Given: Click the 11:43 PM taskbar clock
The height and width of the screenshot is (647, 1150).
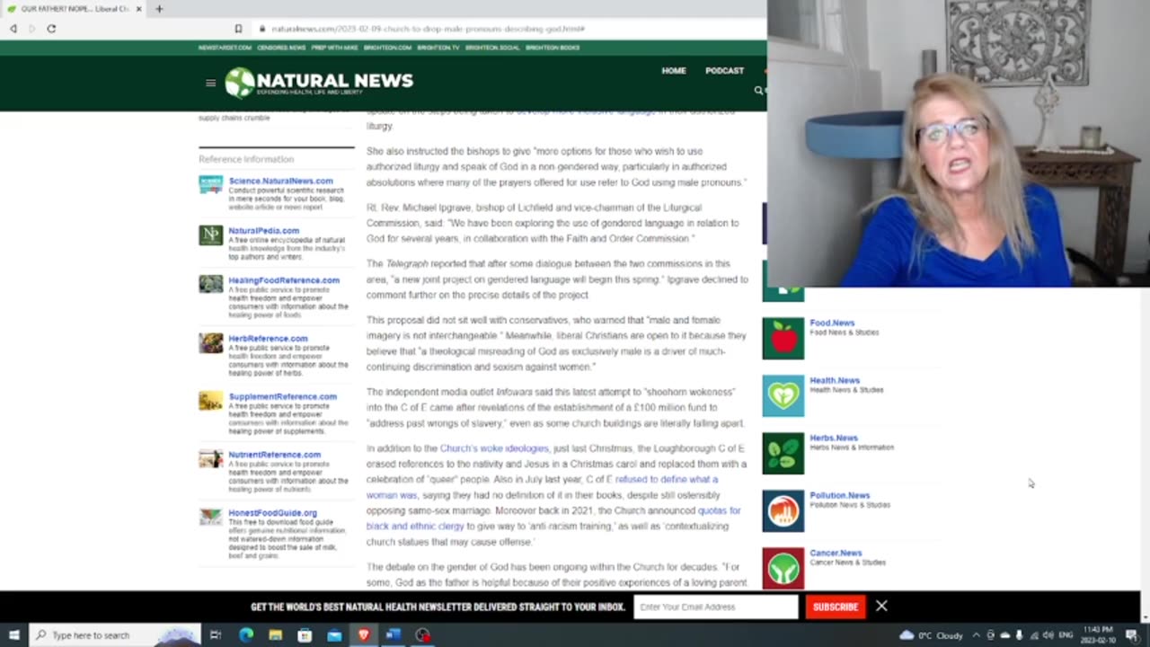Looking at the screenshot, I should coord(1097,635).
